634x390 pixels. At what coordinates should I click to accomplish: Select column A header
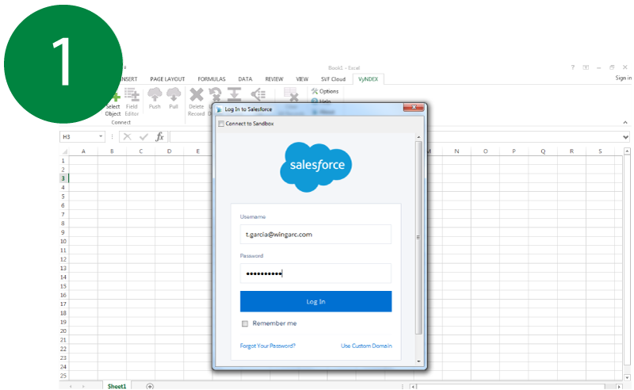83,151
